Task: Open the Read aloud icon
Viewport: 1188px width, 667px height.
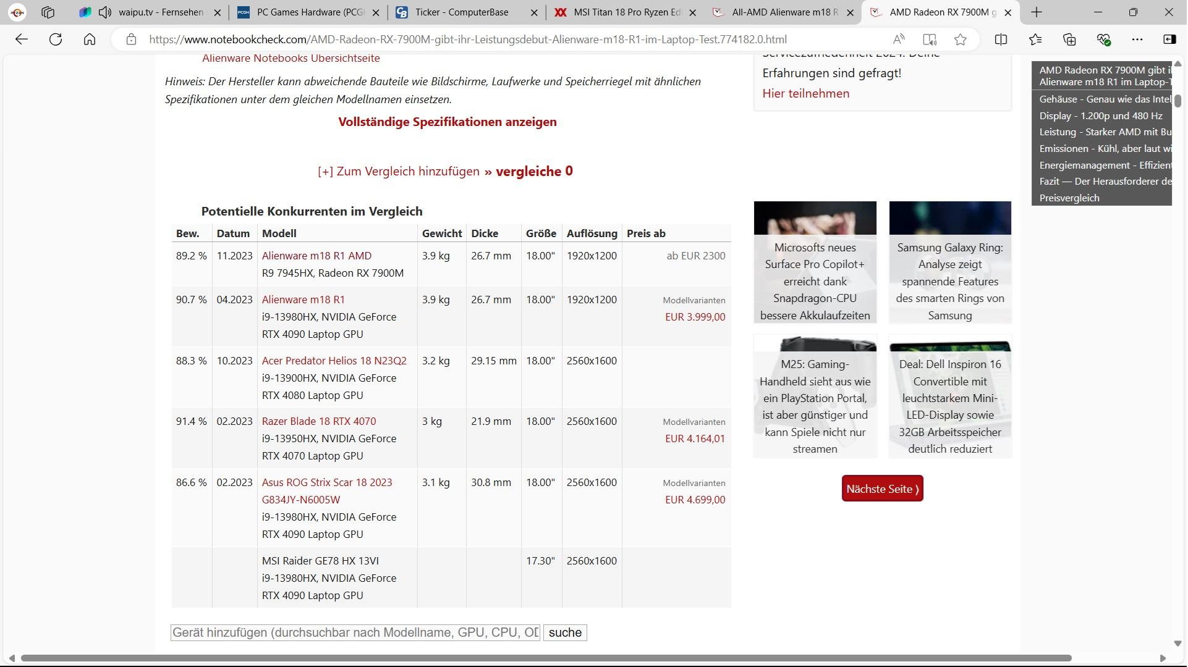Action: [899, 40]
